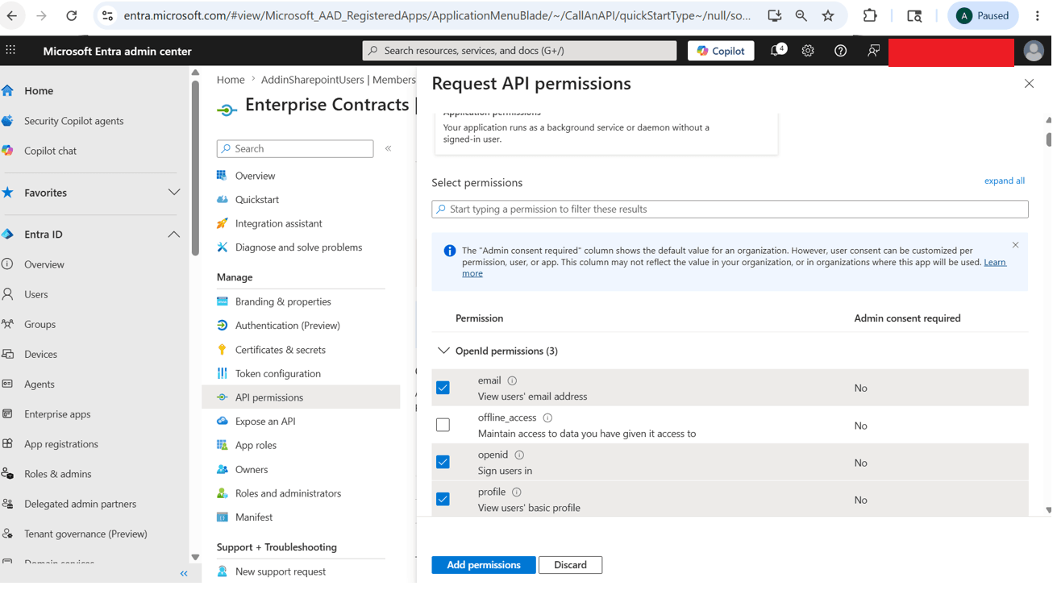
Task: Click the Home breadcrumb link
Action: point(231,80)
